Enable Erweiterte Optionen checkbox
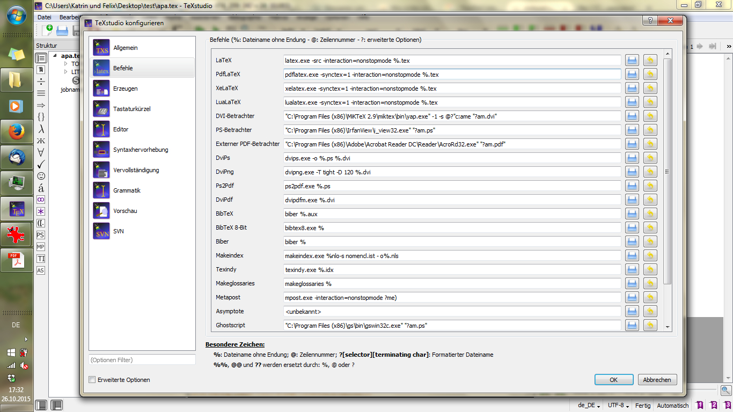 click(92, 380)
